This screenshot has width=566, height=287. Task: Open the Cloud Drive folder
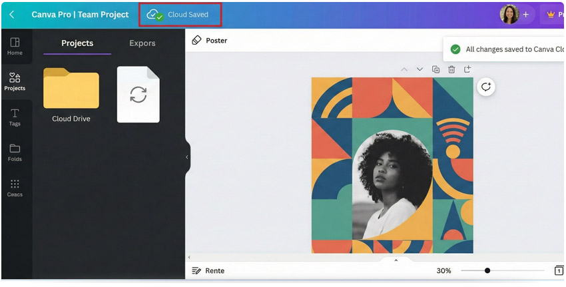pos(71,90)
